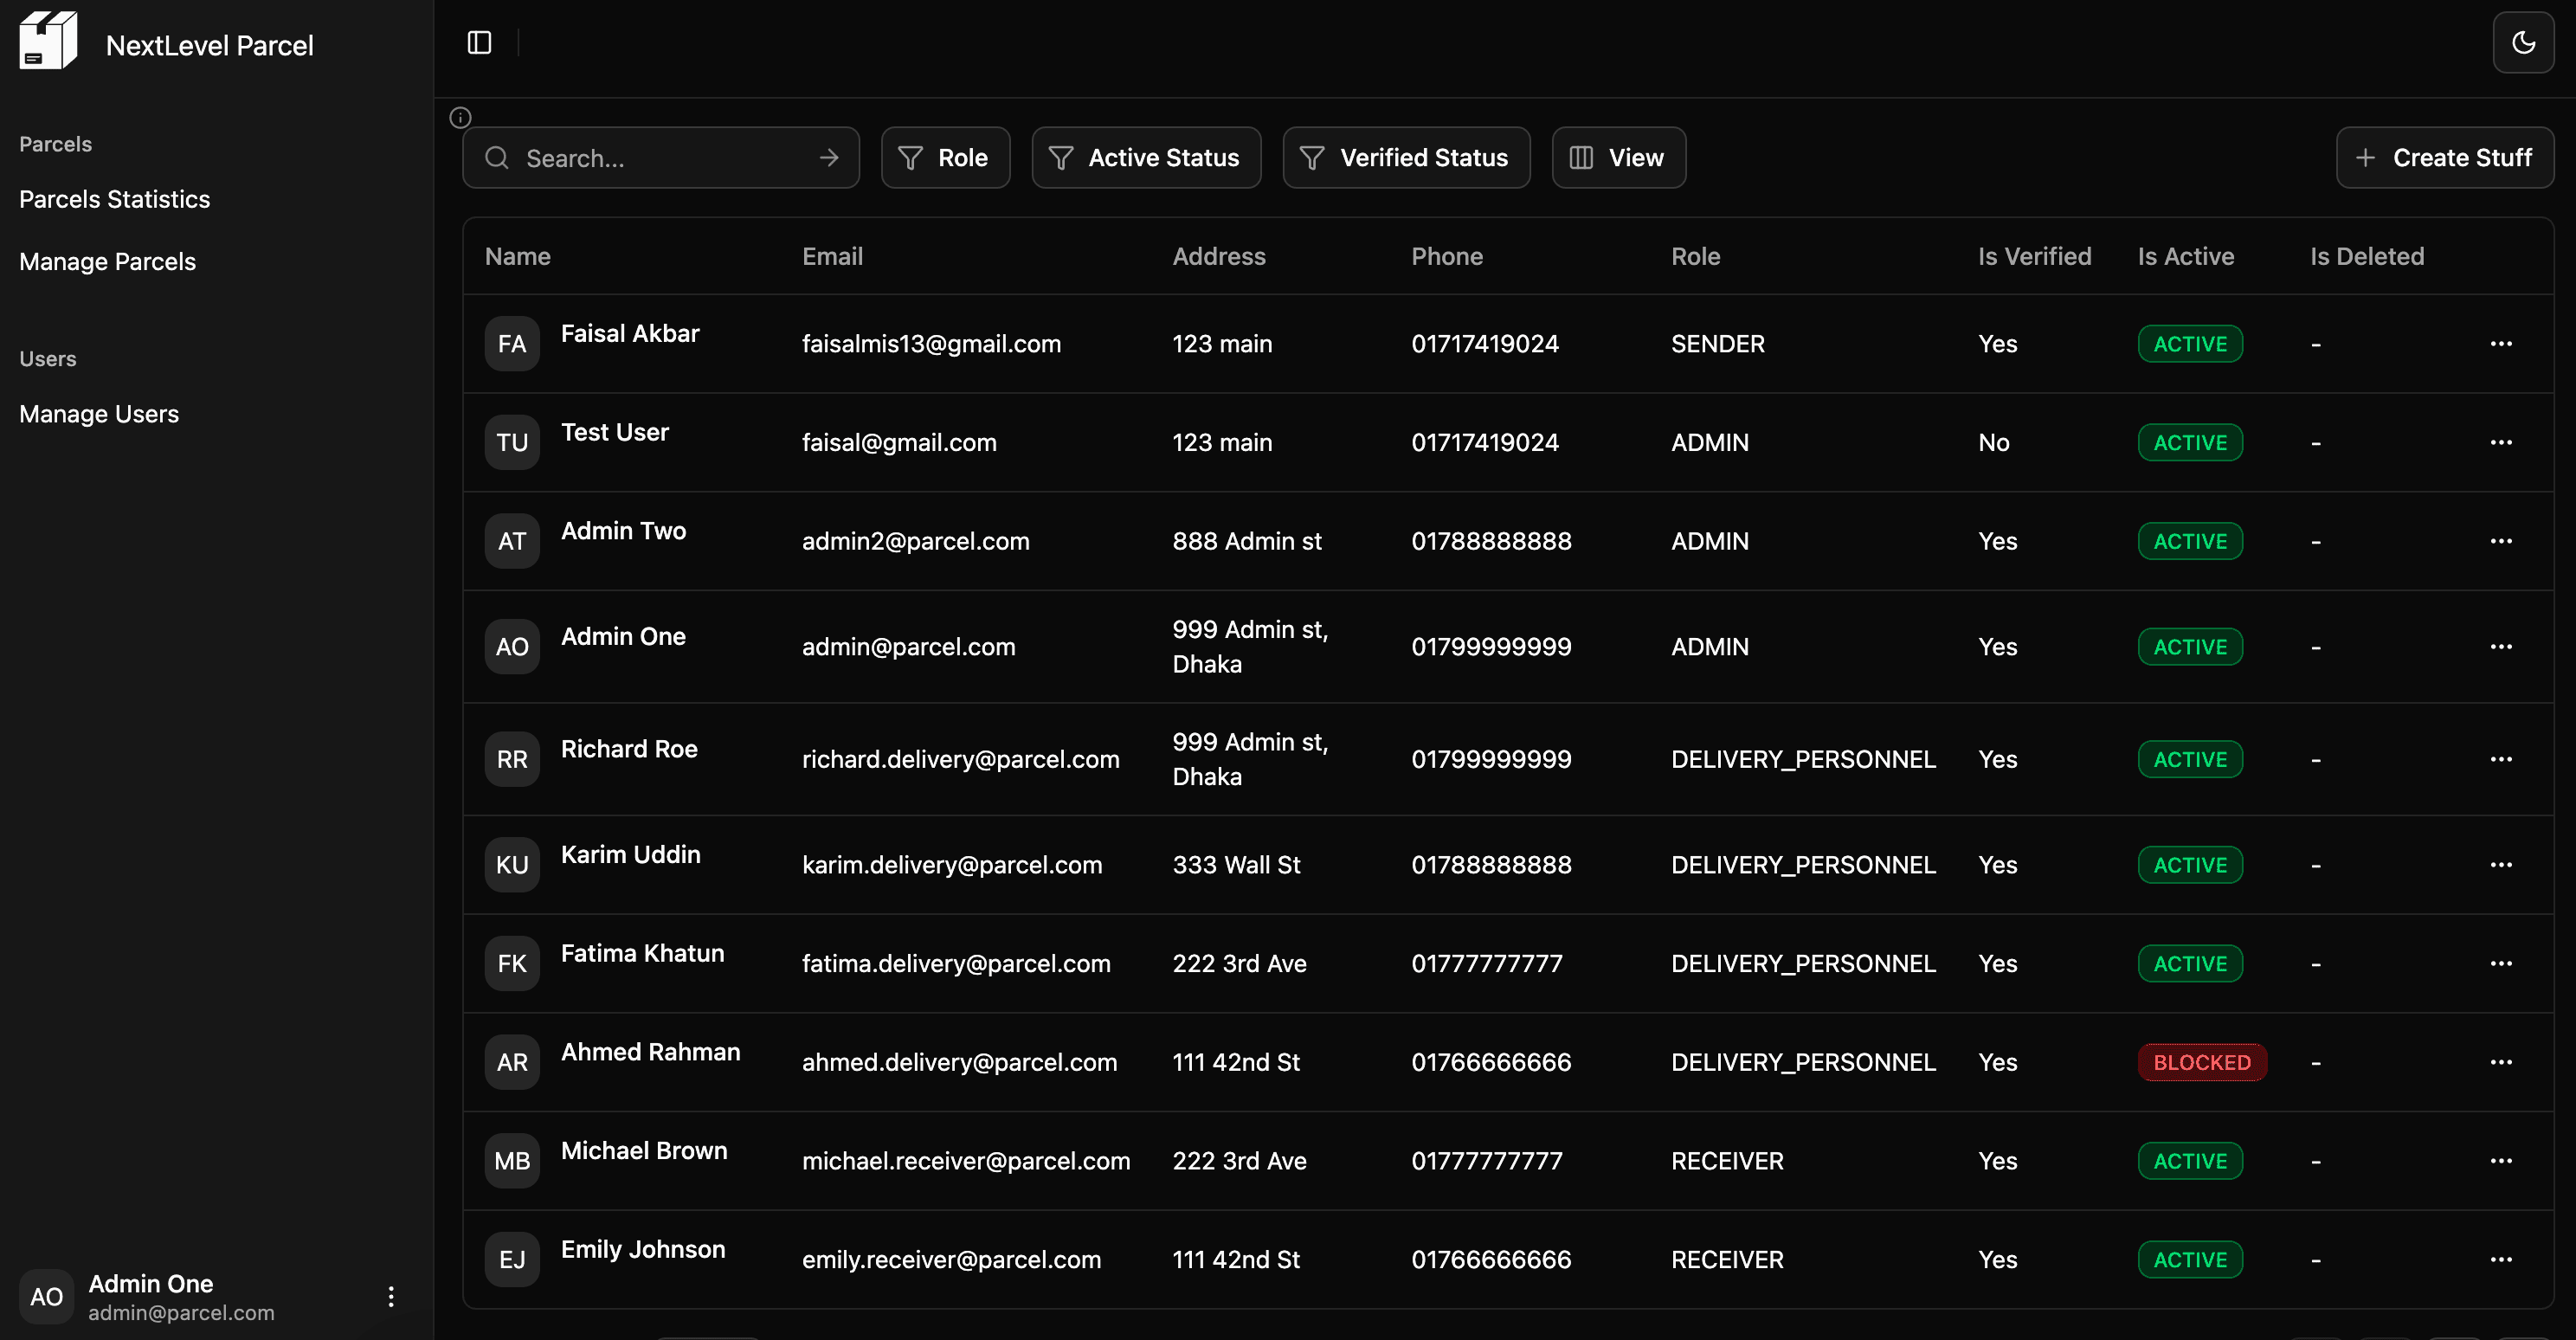
Task: Click the info circle icon above search
Action: pos(460,118)
